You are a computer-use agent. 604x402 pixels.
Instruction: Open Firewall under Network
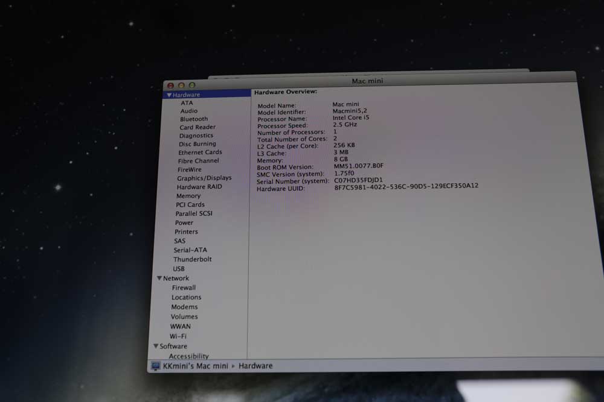184,288
